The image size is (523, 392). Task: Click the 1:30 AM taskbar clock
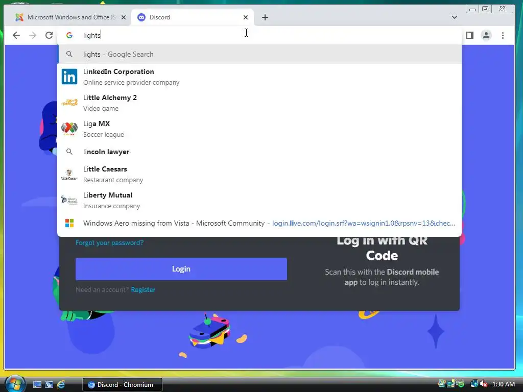[503, 384]
